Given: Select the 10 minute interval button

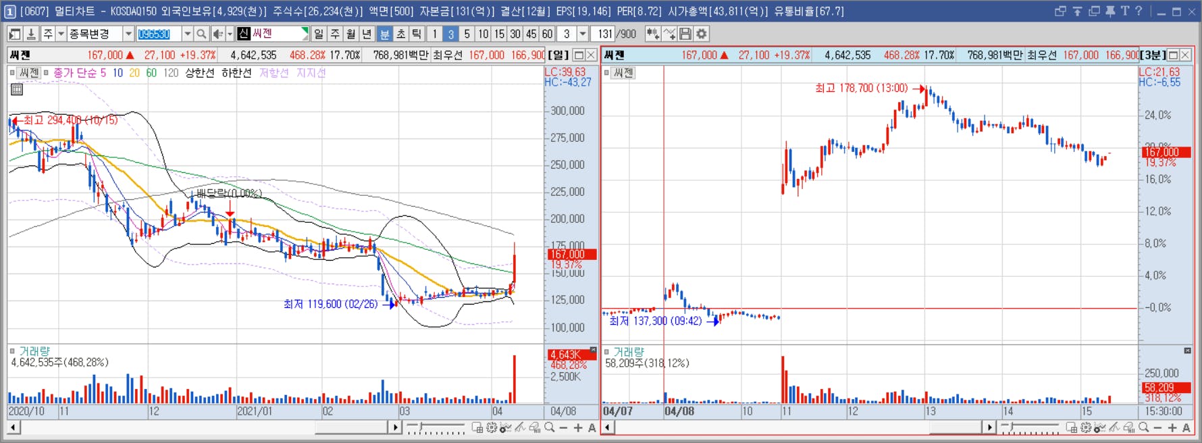Looking at the screenshot, I should (484, 34).
